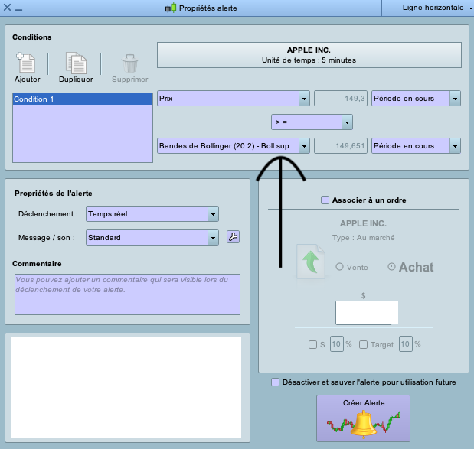Click the Ajouter condition icon
This screenshot has height=449, width=474.
[x=26, y=63]
